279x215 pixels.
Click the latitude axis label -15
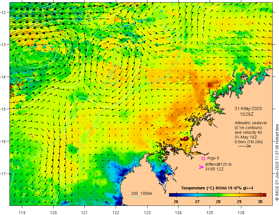3,109
